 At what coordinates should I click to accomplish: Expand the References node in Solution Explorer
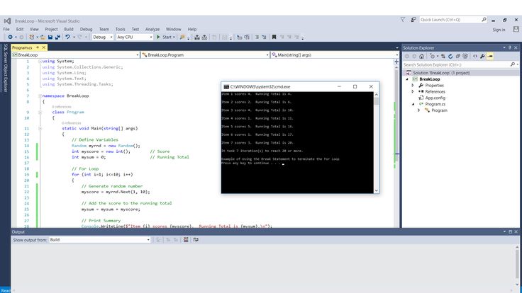coord(412,91)
